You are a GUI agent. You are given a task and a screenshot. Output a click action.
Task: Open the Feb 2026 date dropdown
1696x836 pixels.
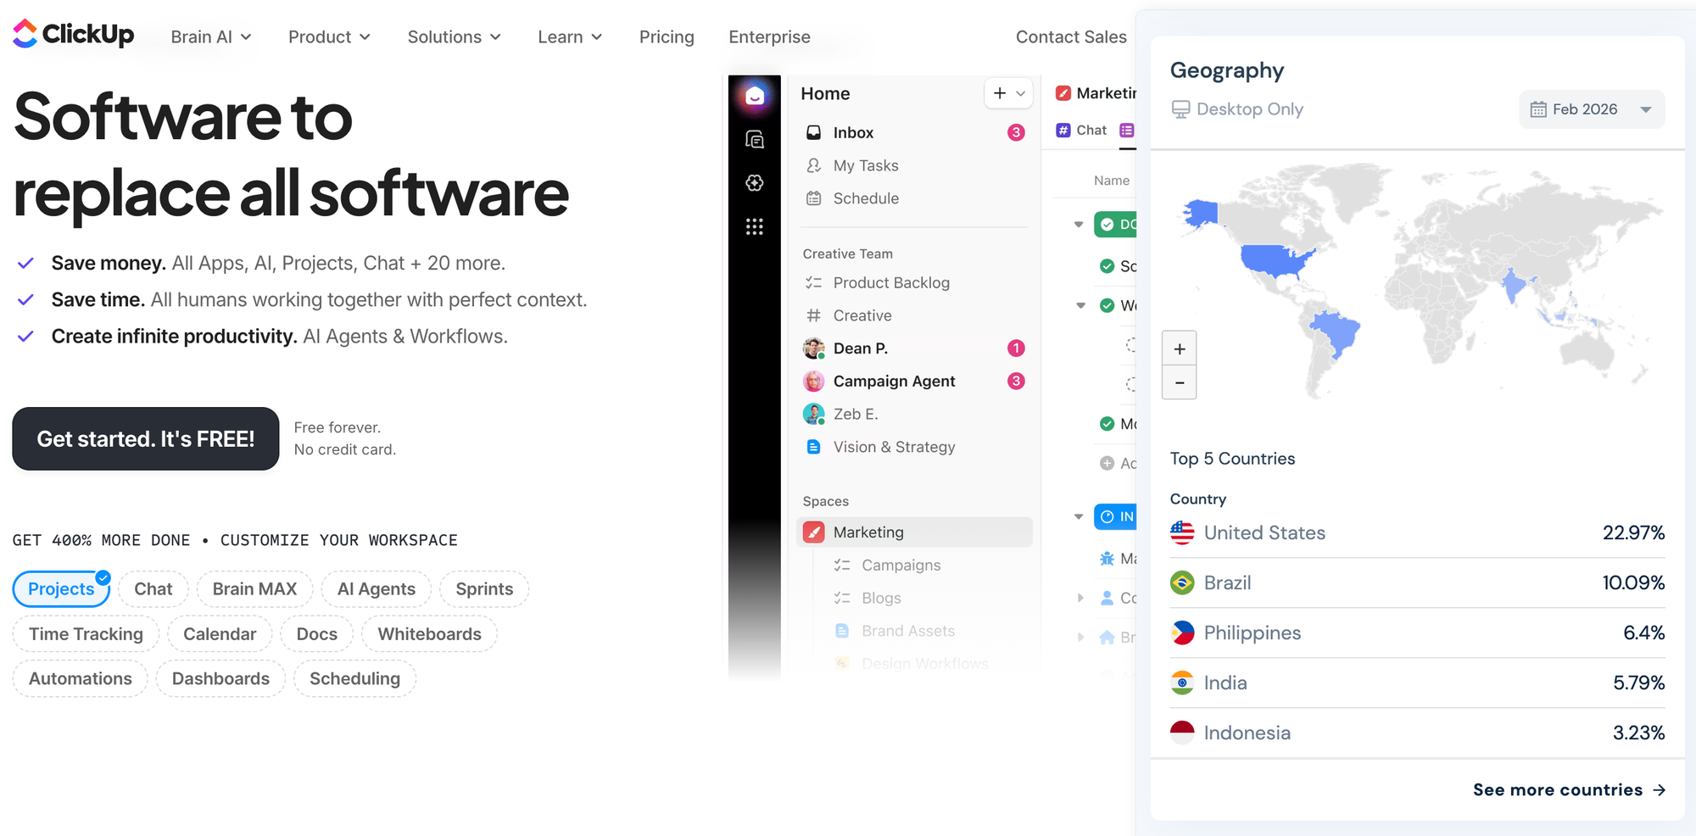click(x=1591, y=109)
